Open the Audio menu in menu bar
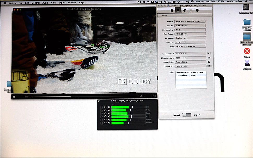 pos(45,3)
